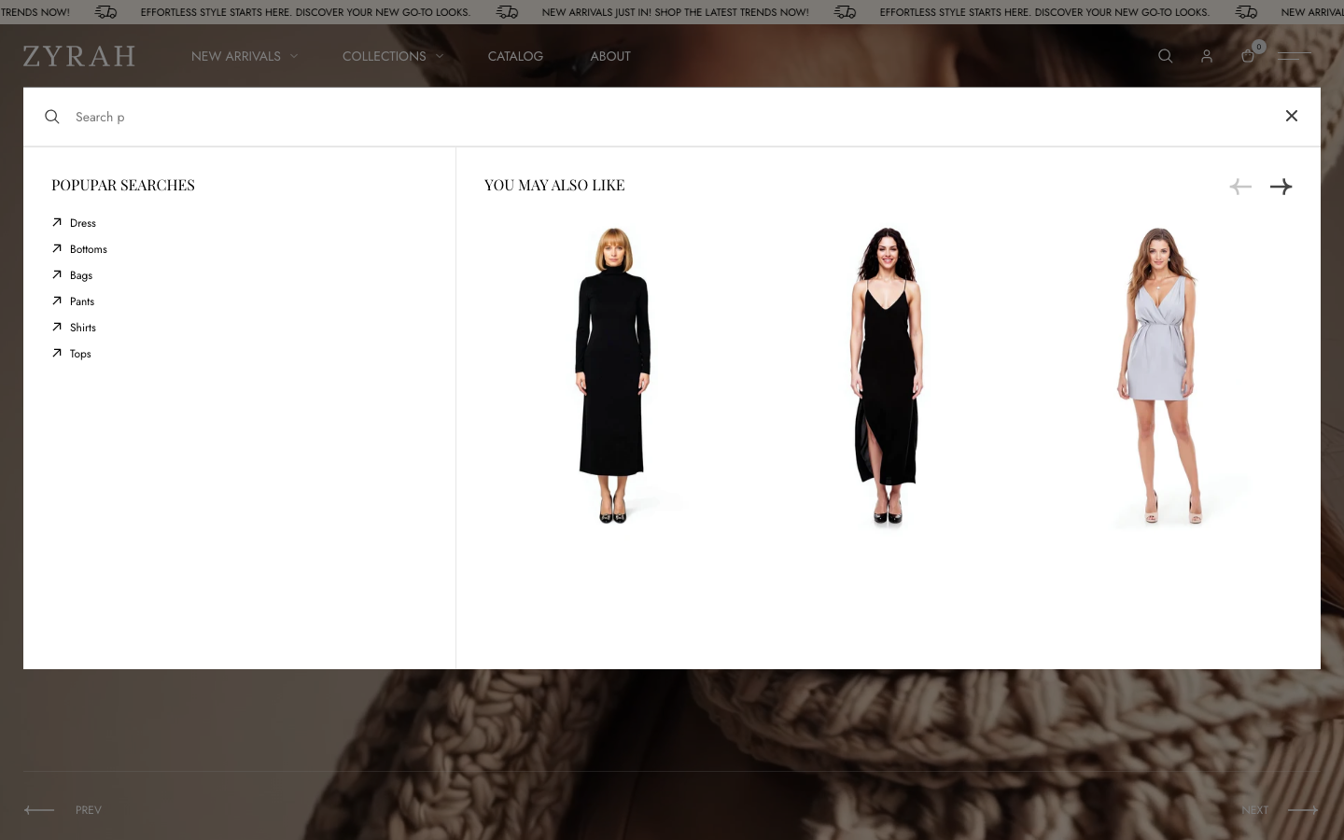The image size is (1344, 840).
Task: Click the search panel magnifier icon
Action: click(x=52, y=117)
